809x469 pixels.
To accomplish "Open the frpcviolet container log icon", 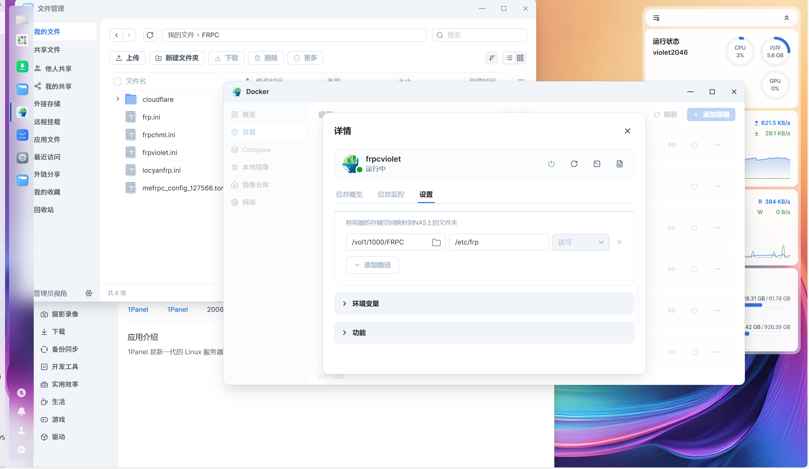I will tap(620, 164).
